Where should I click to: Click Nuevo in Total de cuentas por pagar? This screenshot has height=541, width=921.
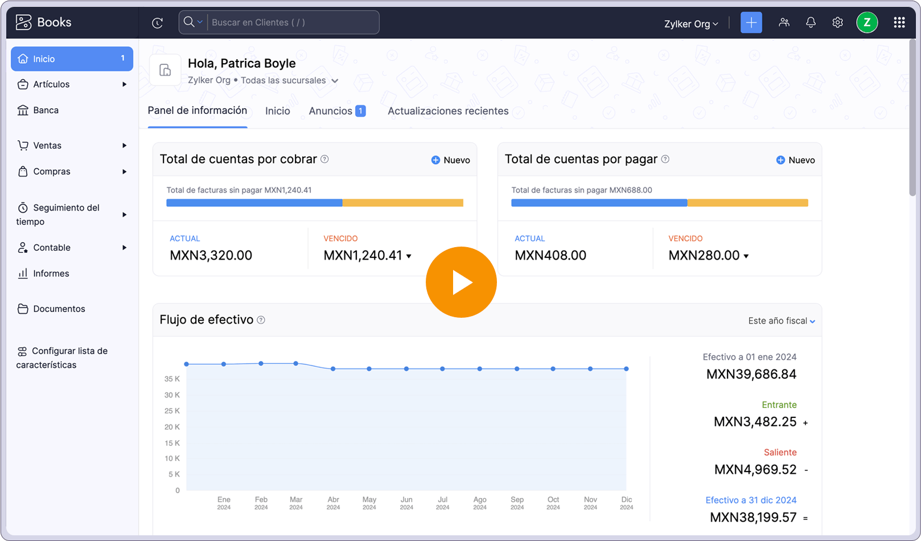coord(795,160)
